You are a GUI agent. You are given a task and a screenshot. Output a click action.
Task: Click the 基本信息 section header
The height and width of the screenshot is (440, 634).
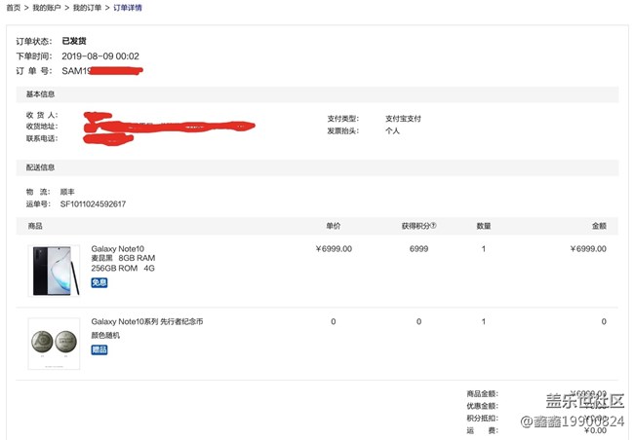(40, 94)
